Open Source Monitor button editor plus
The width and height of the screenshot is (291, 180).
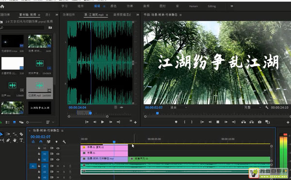point(135,122)
